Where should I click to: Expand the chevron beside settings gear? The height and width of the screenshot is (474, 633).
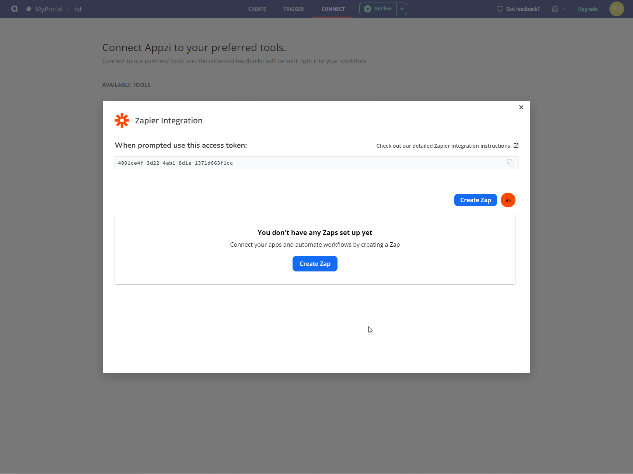[564, 9]
